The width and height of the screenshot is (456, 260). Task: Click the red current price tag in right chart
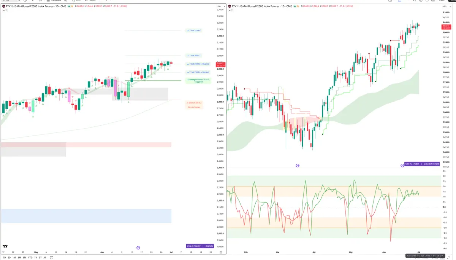pyautogui.click(x=446, y=27)
